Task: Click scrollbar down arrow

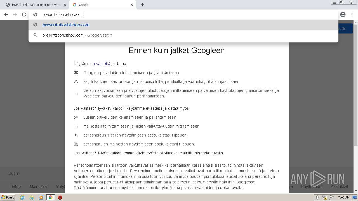Action: tap(355, 191)
